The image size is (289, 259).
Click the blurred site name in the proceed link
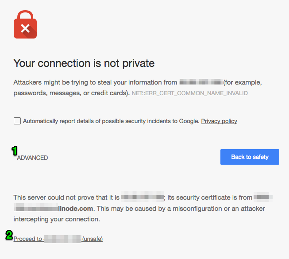tap(62, 239)
